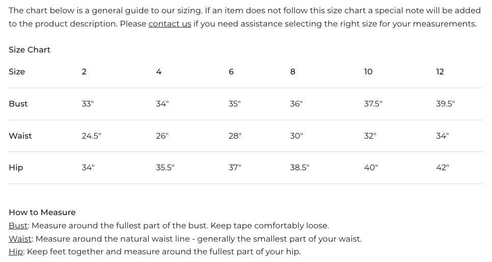Click the underlined Bust measuring instruction

click(18, 226)
